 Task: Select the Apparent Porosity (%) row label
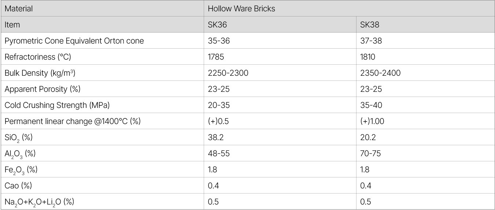click(43, 89)
